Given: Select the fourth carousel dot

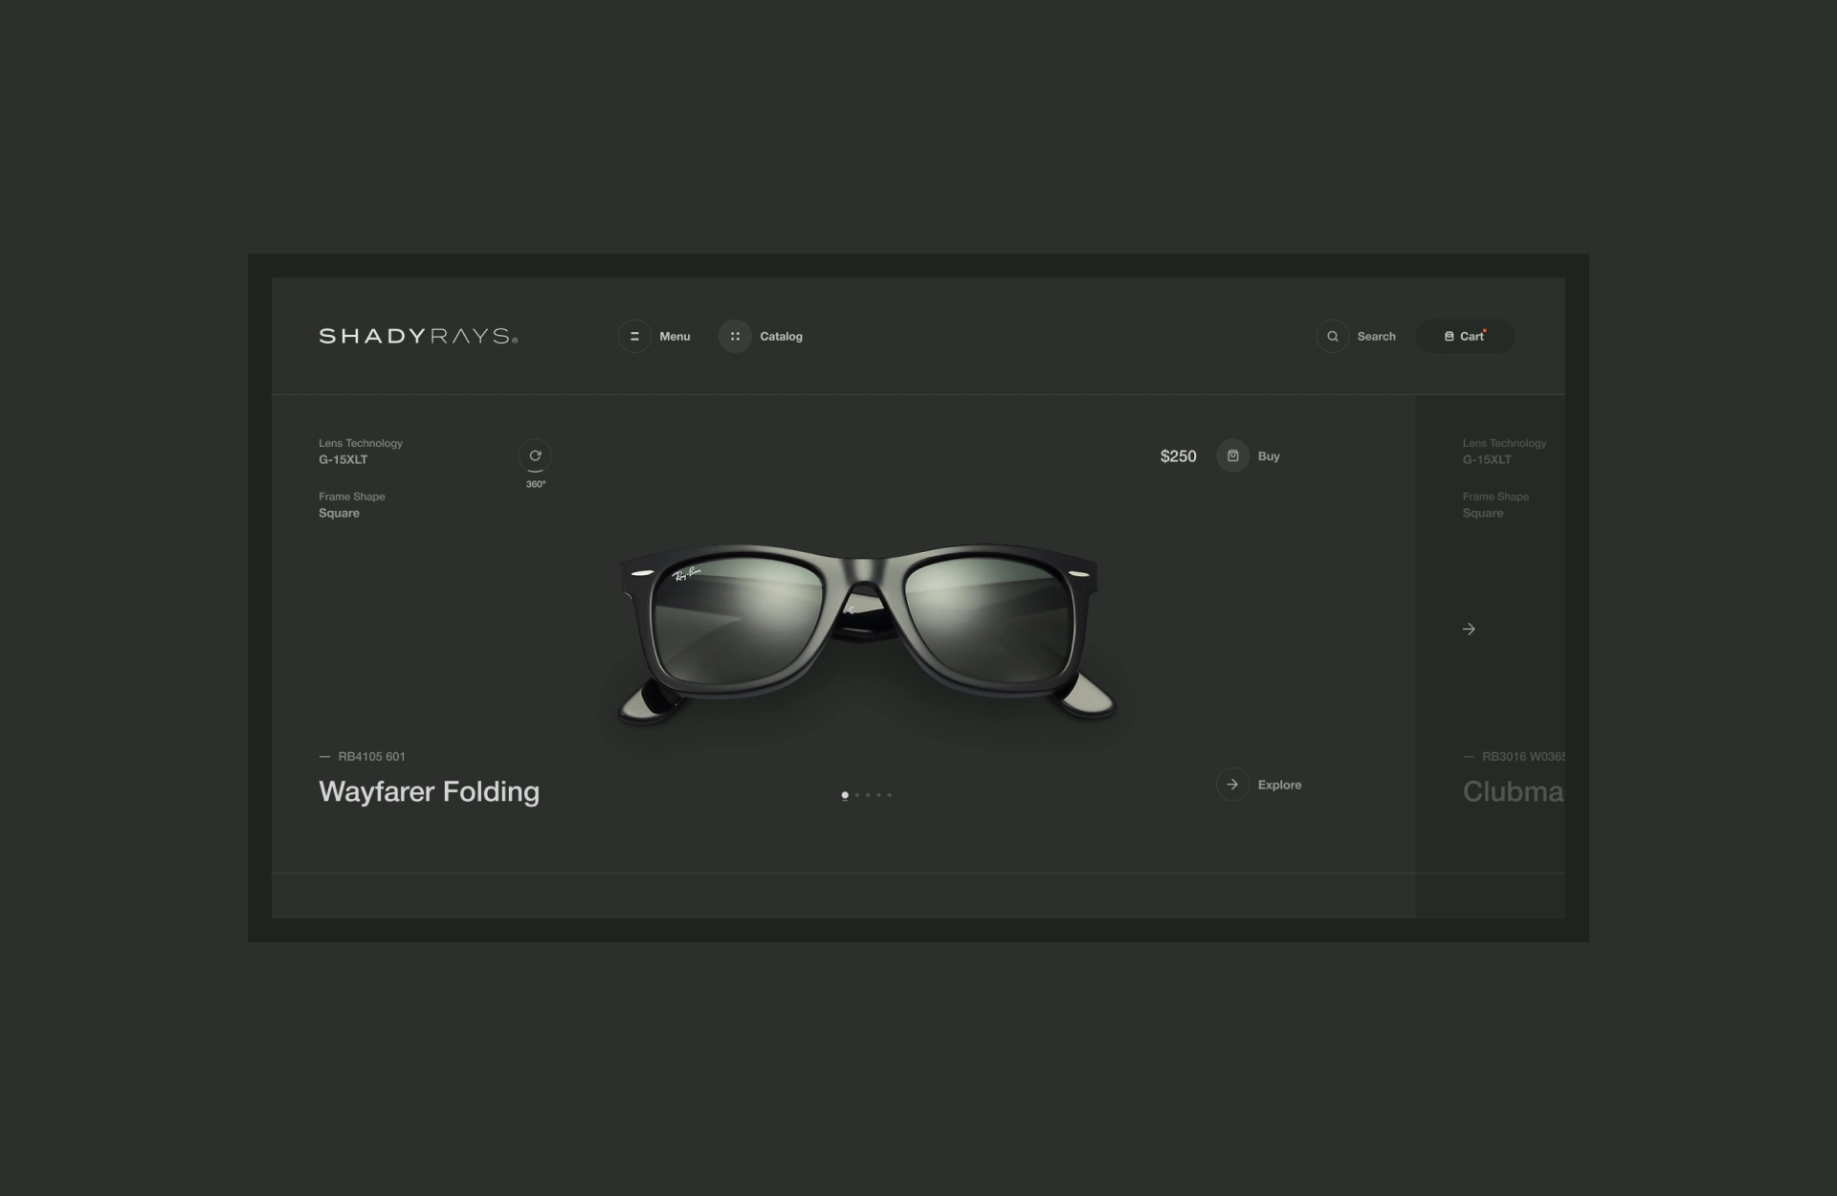Looking at the screenshot, I should pos(878,795).
